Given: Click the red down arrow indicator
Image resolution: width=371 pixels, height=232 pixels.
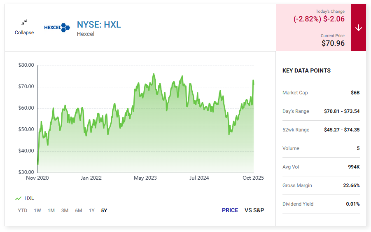Looking at the screenshot, I should [359, 28].
